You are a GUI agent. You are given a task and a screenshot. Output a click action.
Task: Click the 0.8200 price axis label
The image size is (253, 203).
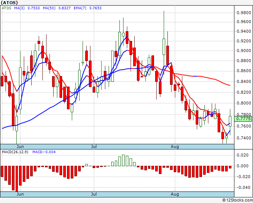coord(244,92)
